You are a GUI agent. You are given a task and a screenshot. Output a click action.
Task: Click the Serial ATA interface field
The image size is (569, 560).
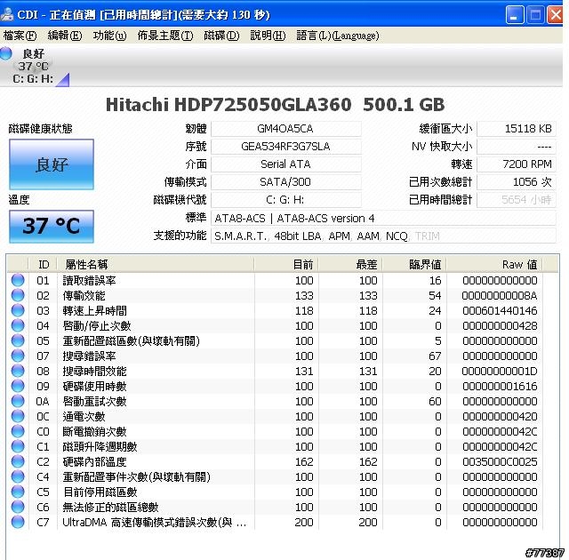click(286, 164)
